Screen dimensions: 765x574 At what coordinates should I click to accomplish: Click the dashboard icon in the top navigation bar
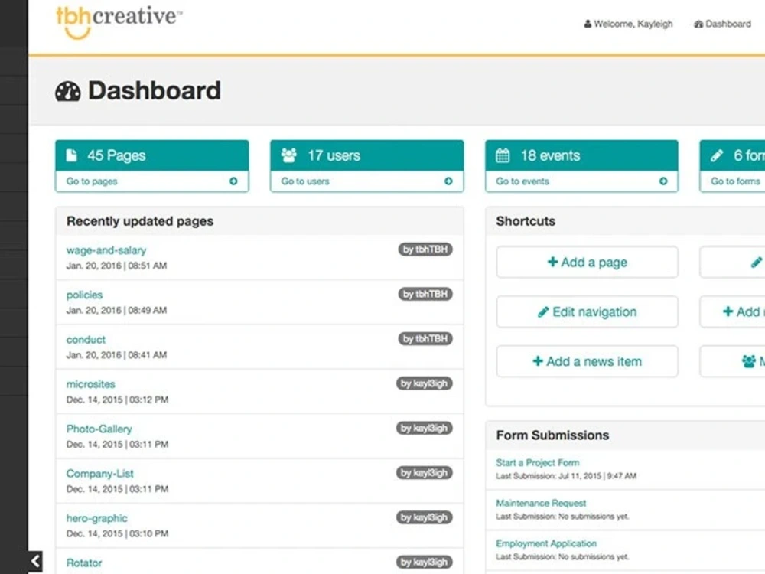point(697,24)
